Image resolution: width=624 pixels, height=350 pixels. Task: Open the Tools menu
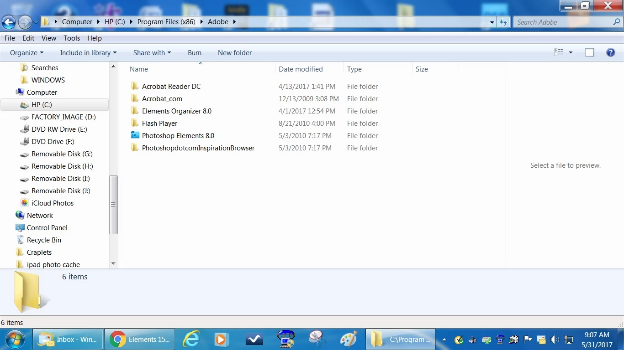tap(72, 38)
